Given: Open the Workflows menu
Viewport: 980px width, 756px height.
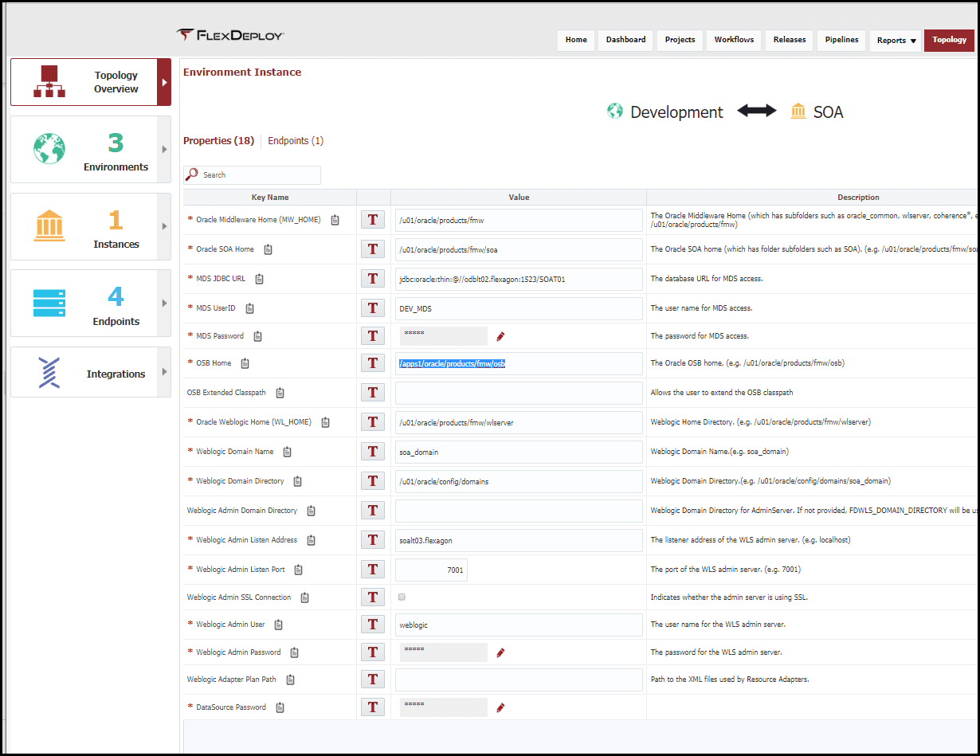Looking at the screenshot, I should coord(734,40).
